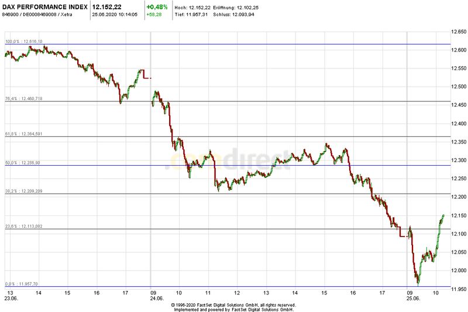
Task: Click the +0,48% percentage change
Action: tap(157, 7)
